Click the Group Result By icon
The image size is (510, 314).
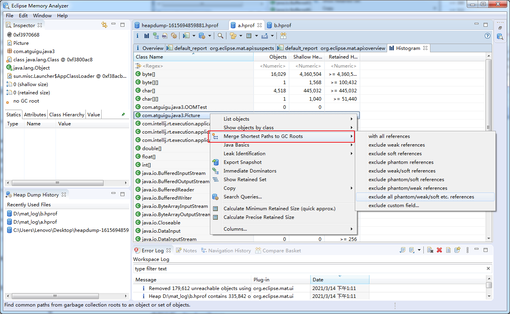click(233, 36)
